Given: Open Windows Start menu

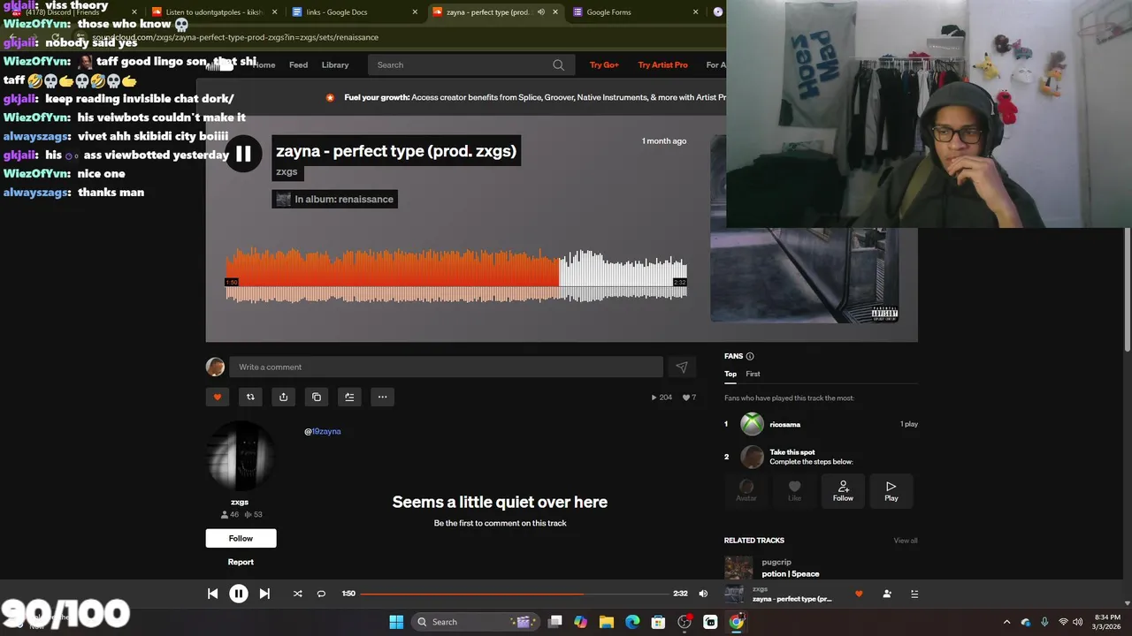Looking at the screenshot, I should pyautogui.click(x=396, y=622).
